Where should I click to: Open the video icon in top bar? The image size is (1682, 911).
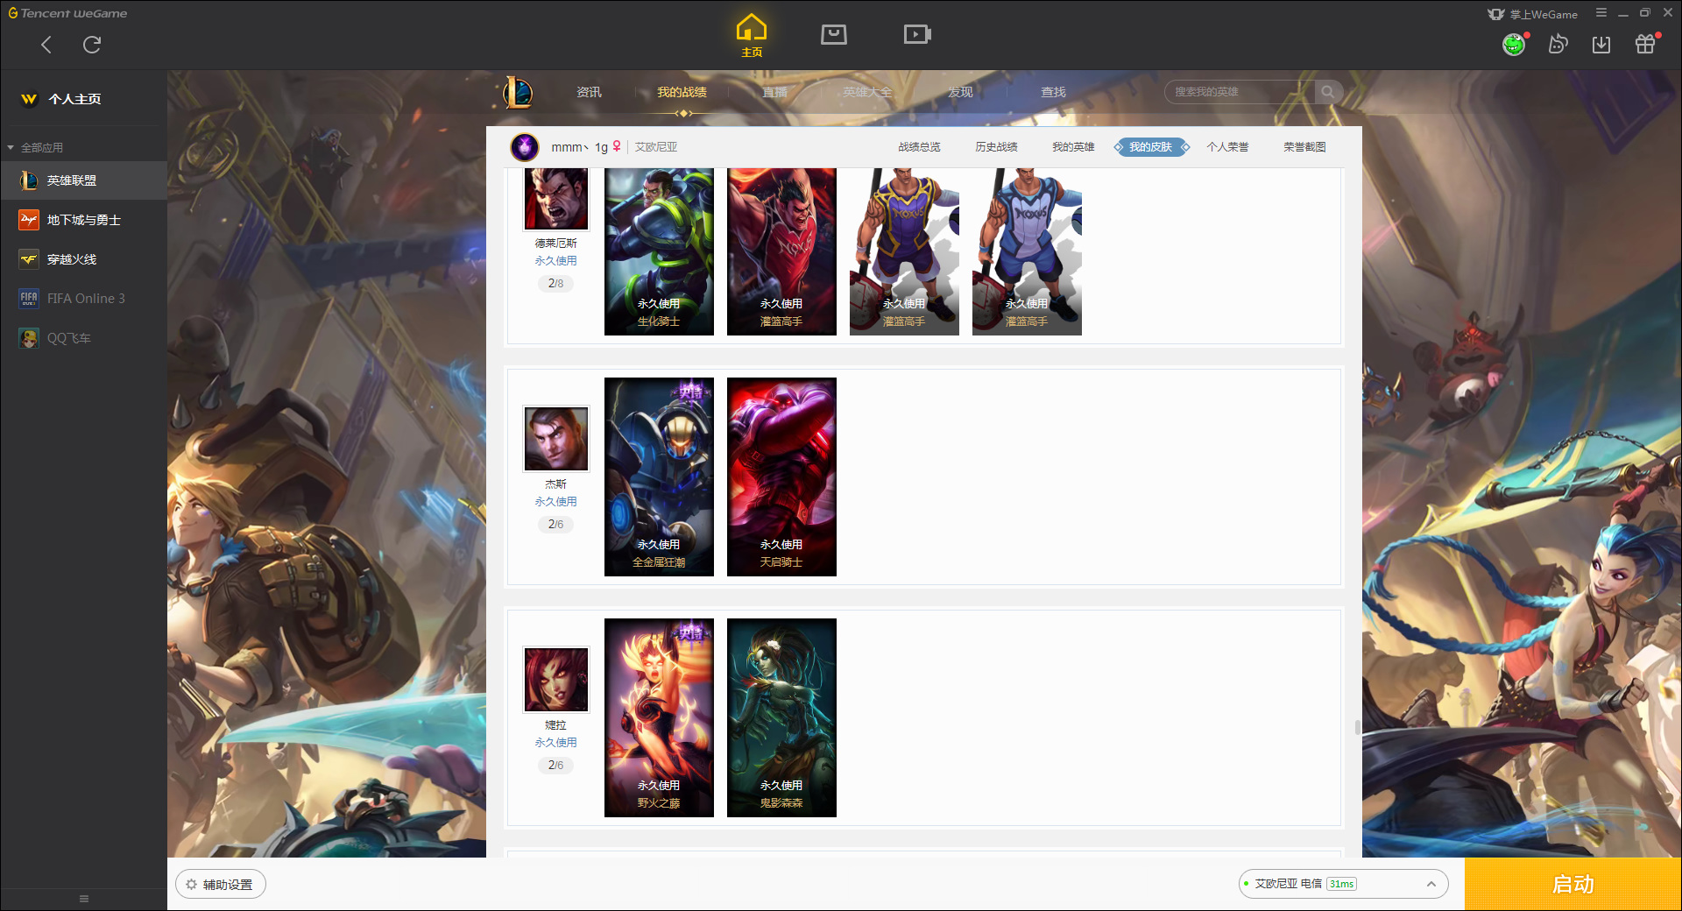[917, 35]
